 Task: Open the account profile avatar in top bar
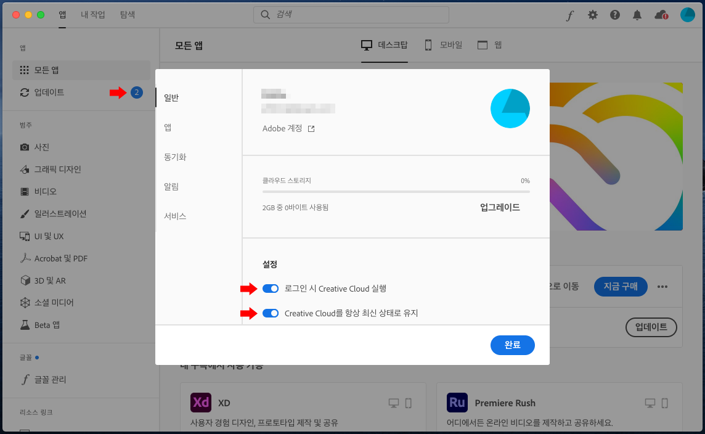[688, 15]
